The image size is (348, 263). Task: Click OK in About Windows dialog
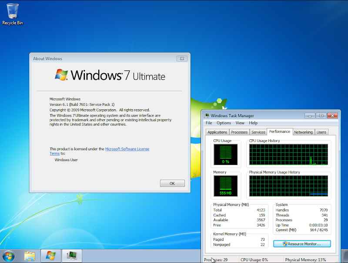click(172, 183)
